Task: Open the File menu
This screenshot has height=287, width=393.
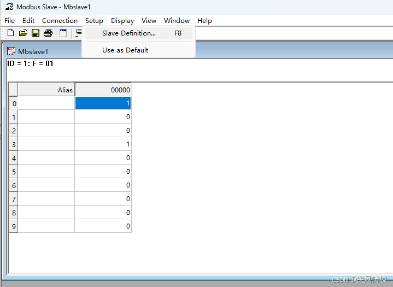Action: coord(9,21)
